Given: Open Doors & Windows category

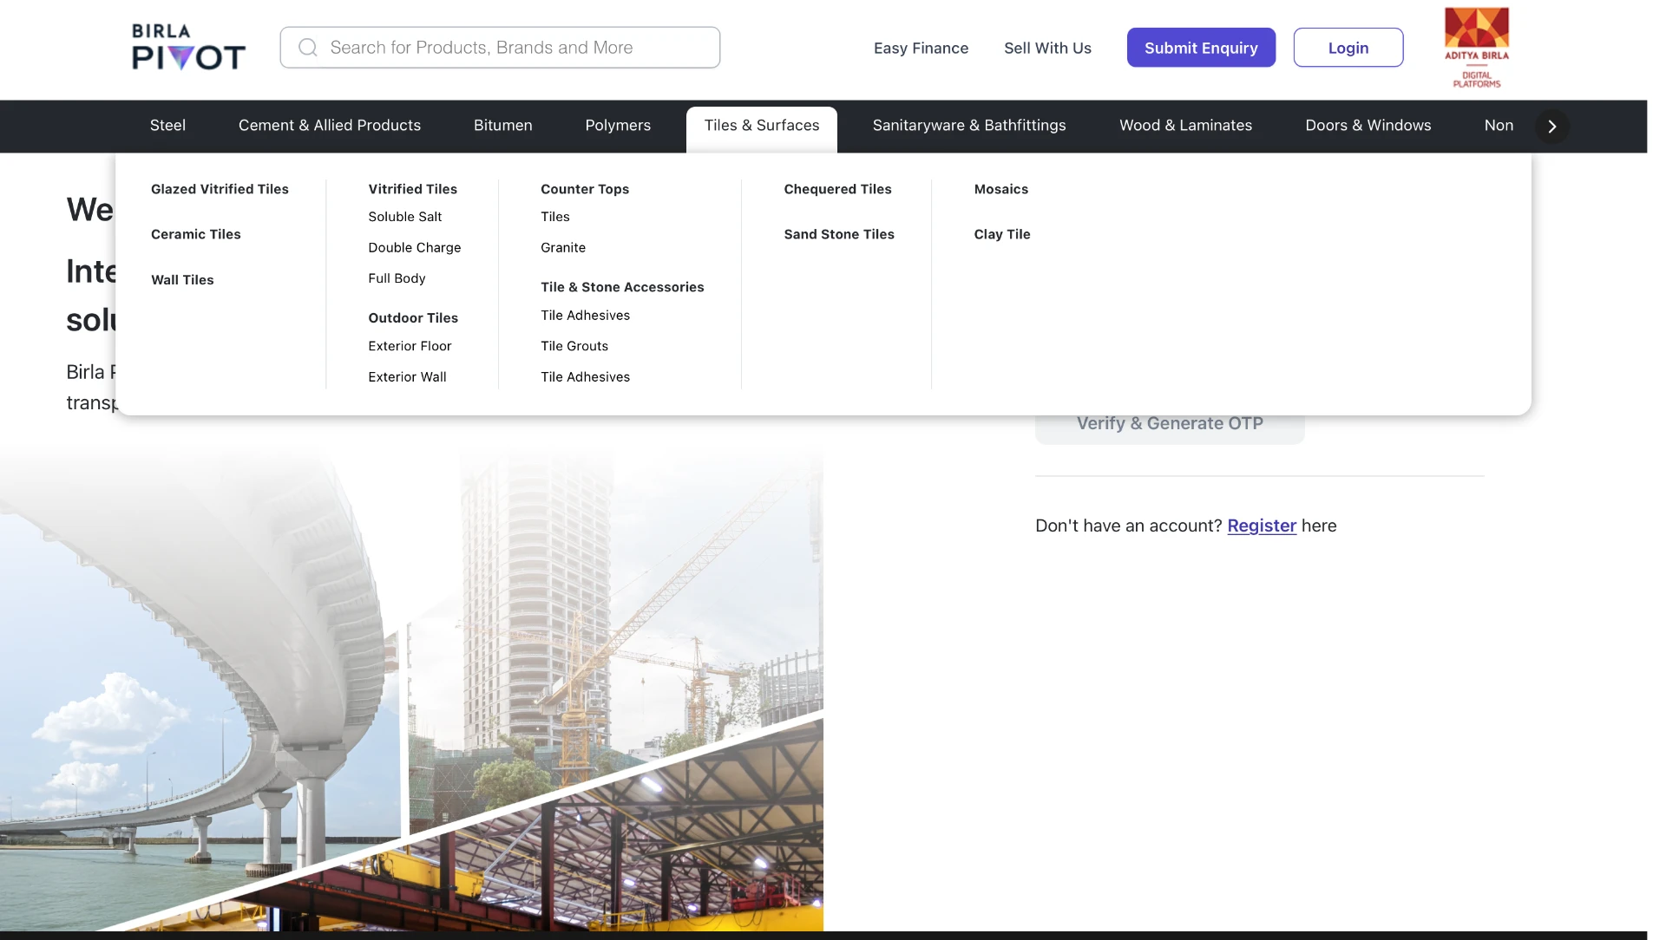Looking at the screenshot, I should click(x=1368, y=126).
